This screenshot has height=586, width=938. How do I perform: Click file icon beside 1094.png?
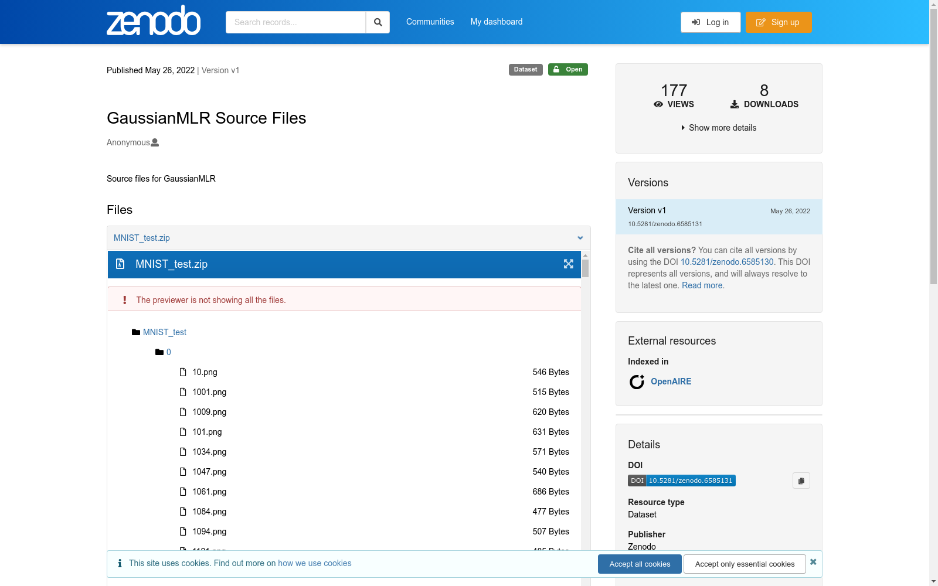183,532
